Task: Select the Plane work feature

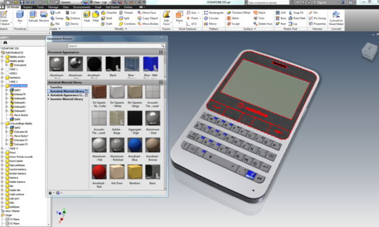Action: click(179, 17)
